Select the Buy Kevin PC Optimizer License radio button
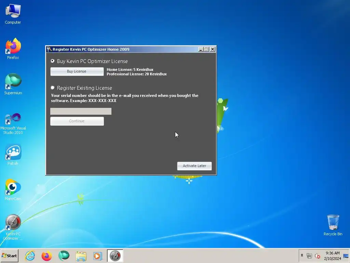Viewport: 350px width, 263px height. tap(52, 61)
